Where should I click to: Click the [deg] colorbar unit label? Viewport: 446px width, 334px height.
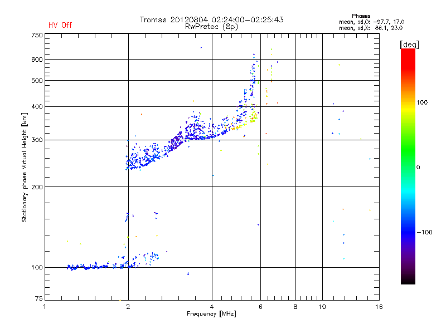pos(409,44)
